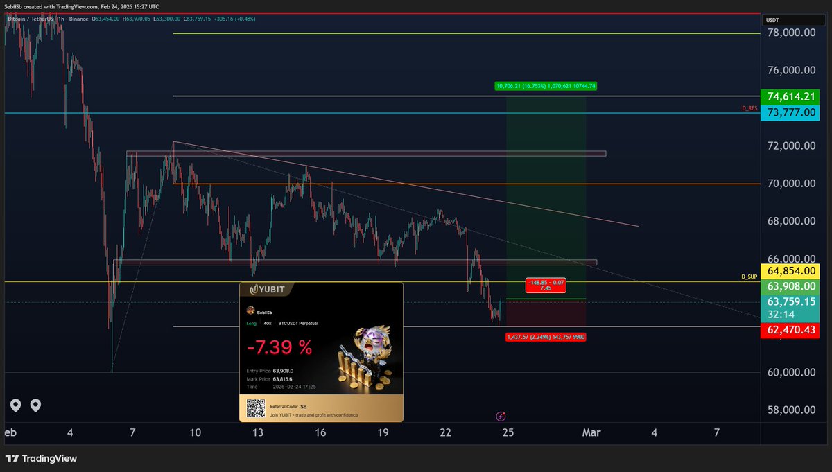Select the red stop-loss label reading 1,437.57 (2.249%)
The image size is (832, 472).
[546, 336]
